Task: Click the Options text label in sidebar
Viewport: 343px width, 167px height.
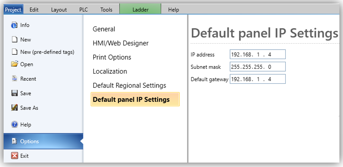Action: (x=30, y=141)
